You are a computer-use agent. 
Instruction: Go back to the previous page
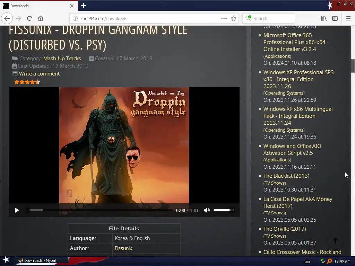(7, 18)
